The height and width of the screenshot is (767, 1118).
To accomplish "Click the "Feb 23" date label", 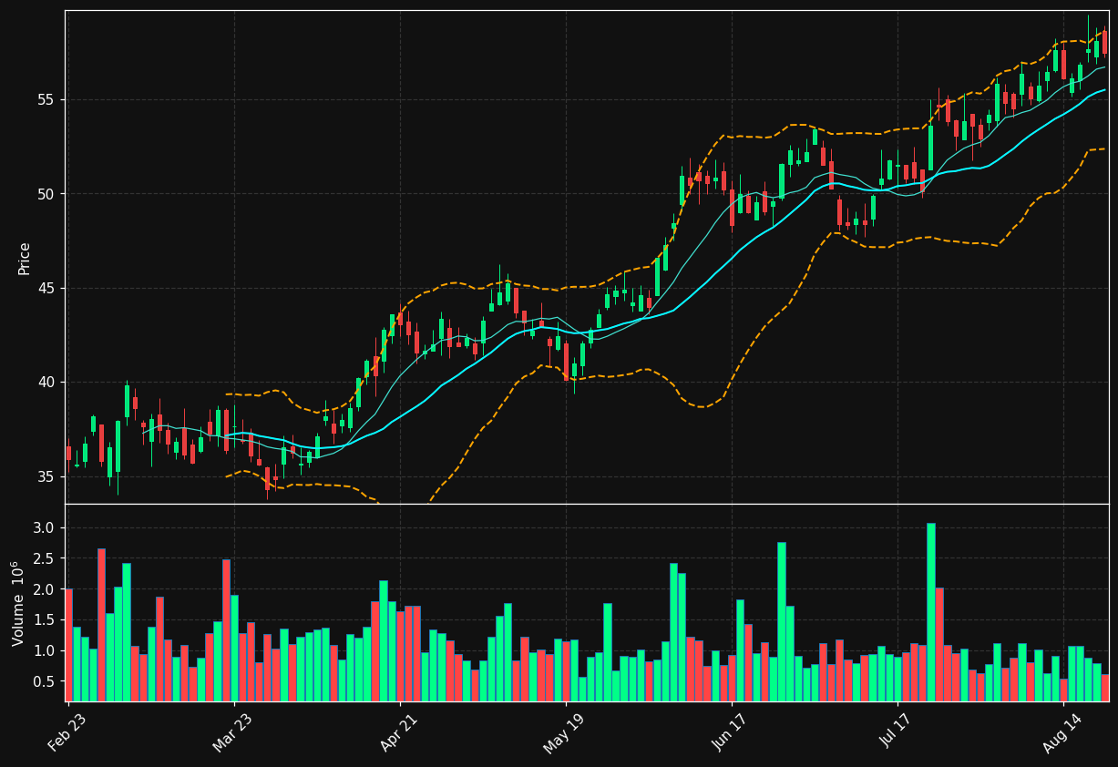I will [x=67, y=731].
